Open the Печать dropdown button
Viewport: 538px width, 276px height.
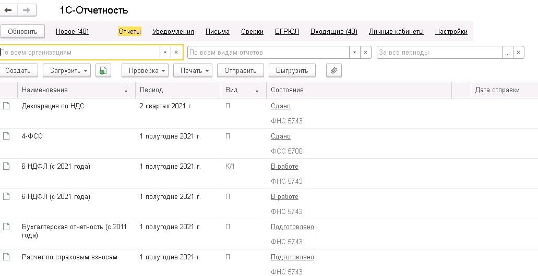pos(193,70)
